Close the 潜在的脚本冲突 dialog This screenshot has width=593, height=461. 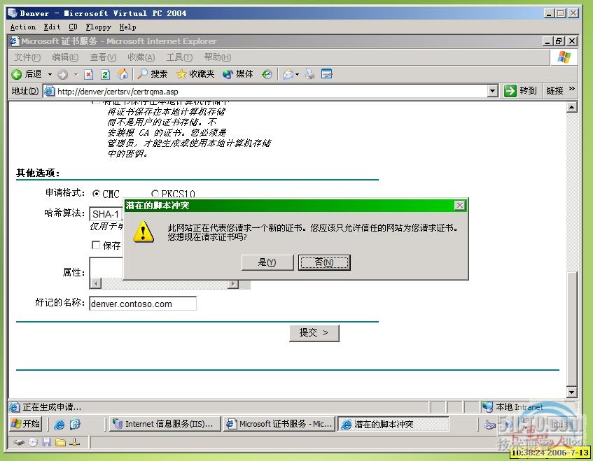pos(459,205)
